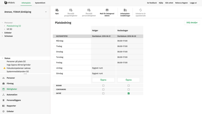Screen dimensions: 202x114
Task: Open Personer in the sidebar navigation
Action: click(x=11, y=78)
